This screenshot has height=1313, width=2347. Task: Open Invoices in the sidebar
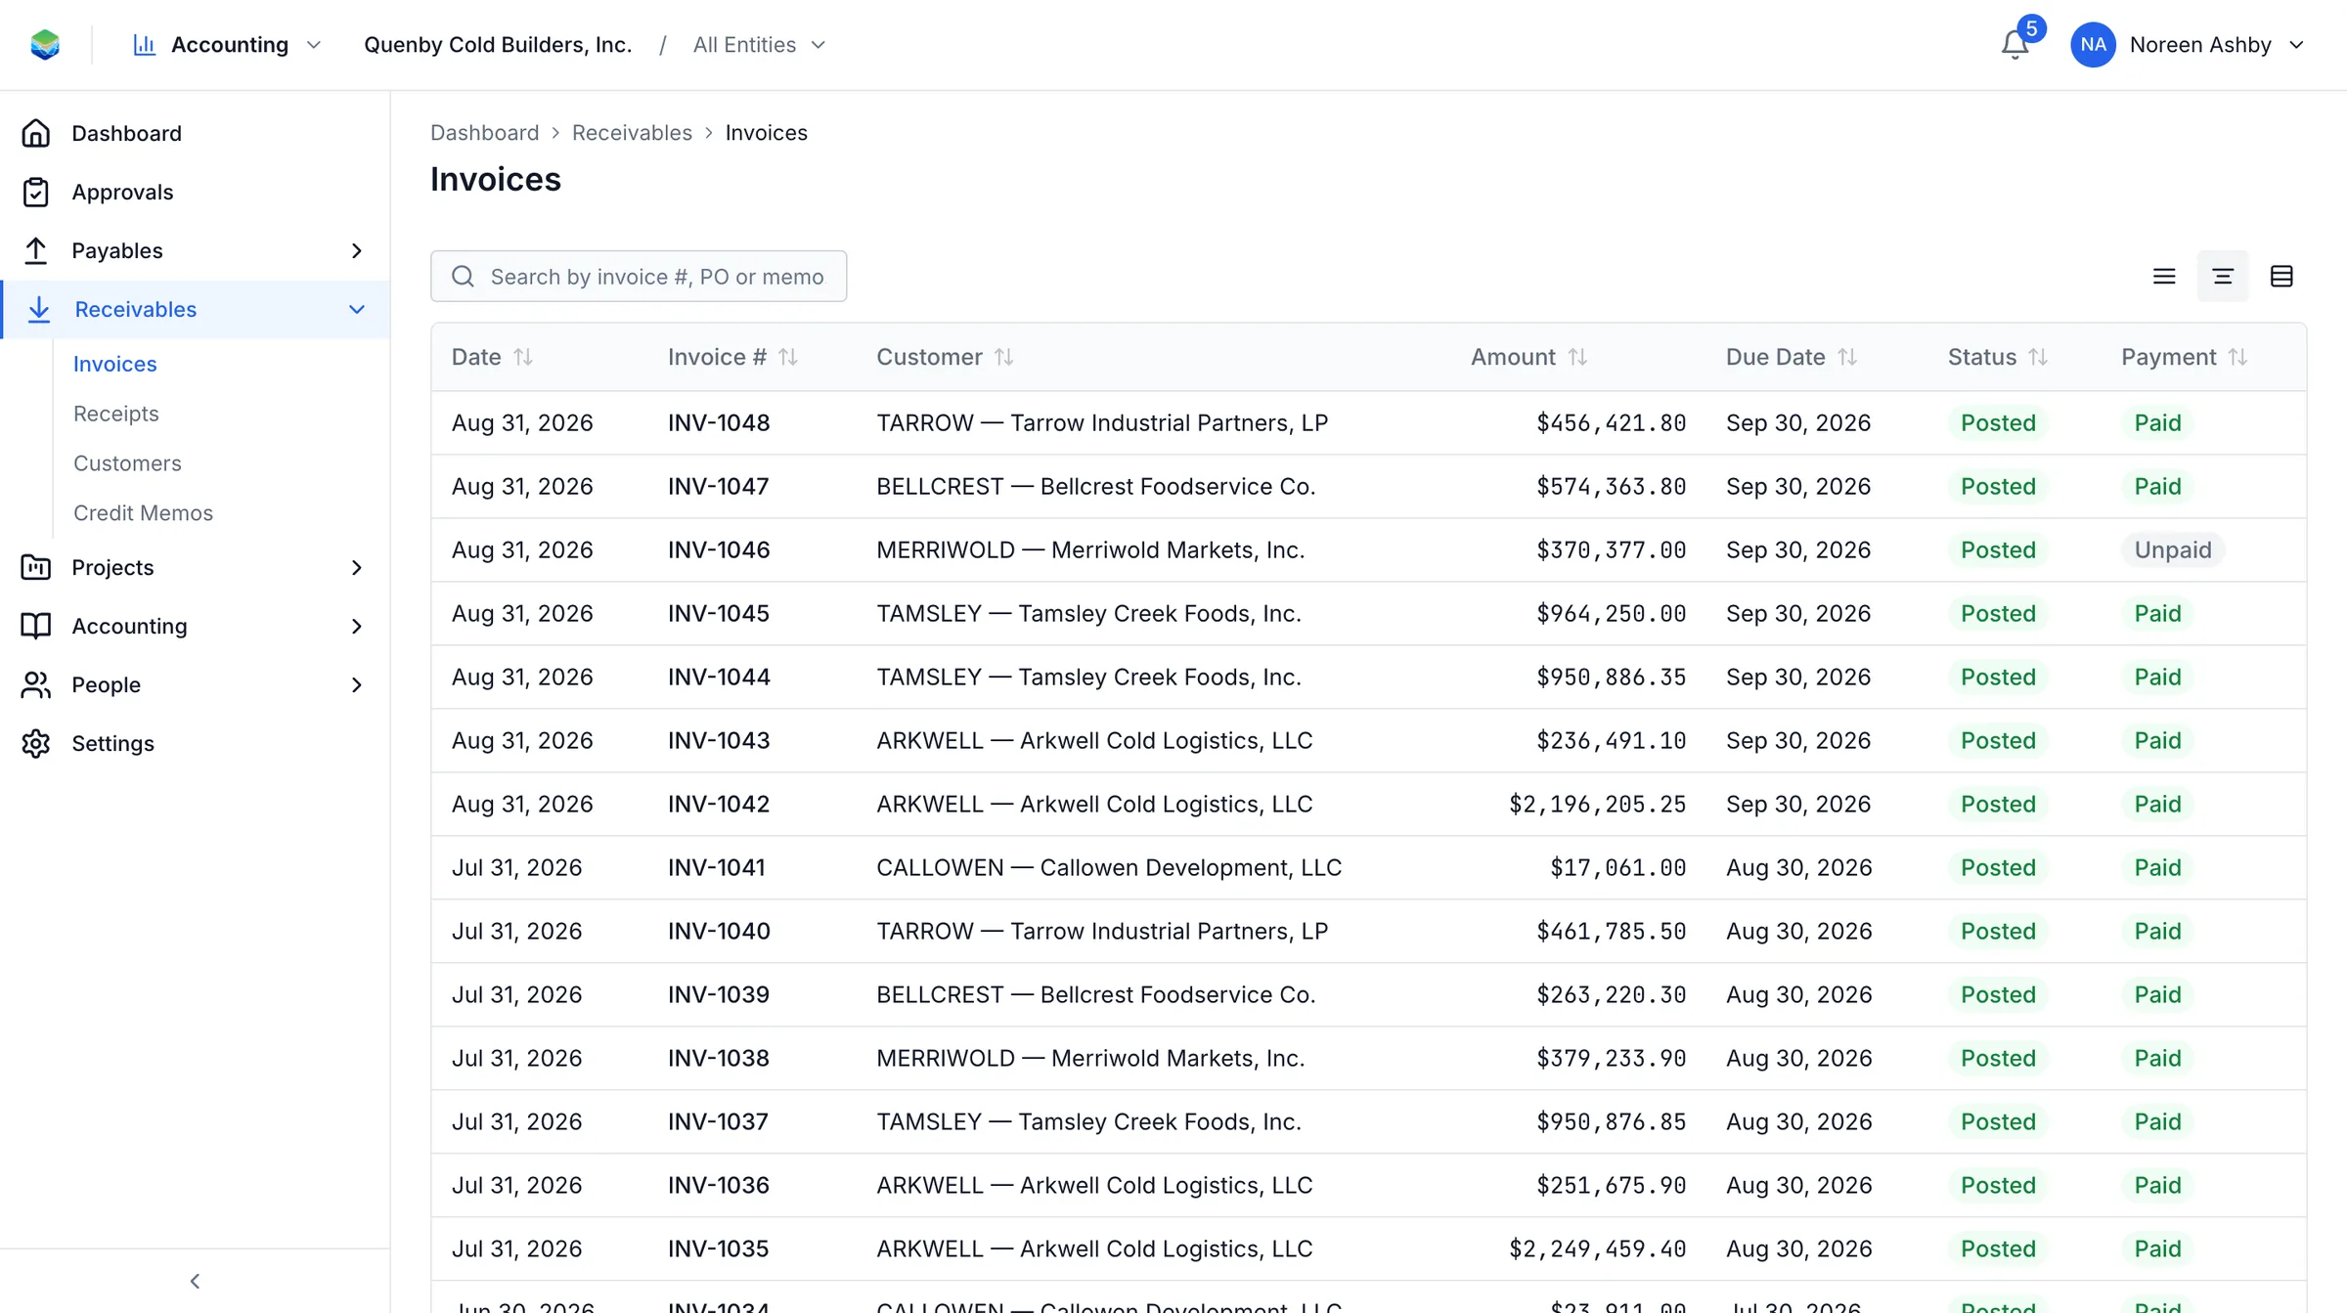[x=115, y=364]
